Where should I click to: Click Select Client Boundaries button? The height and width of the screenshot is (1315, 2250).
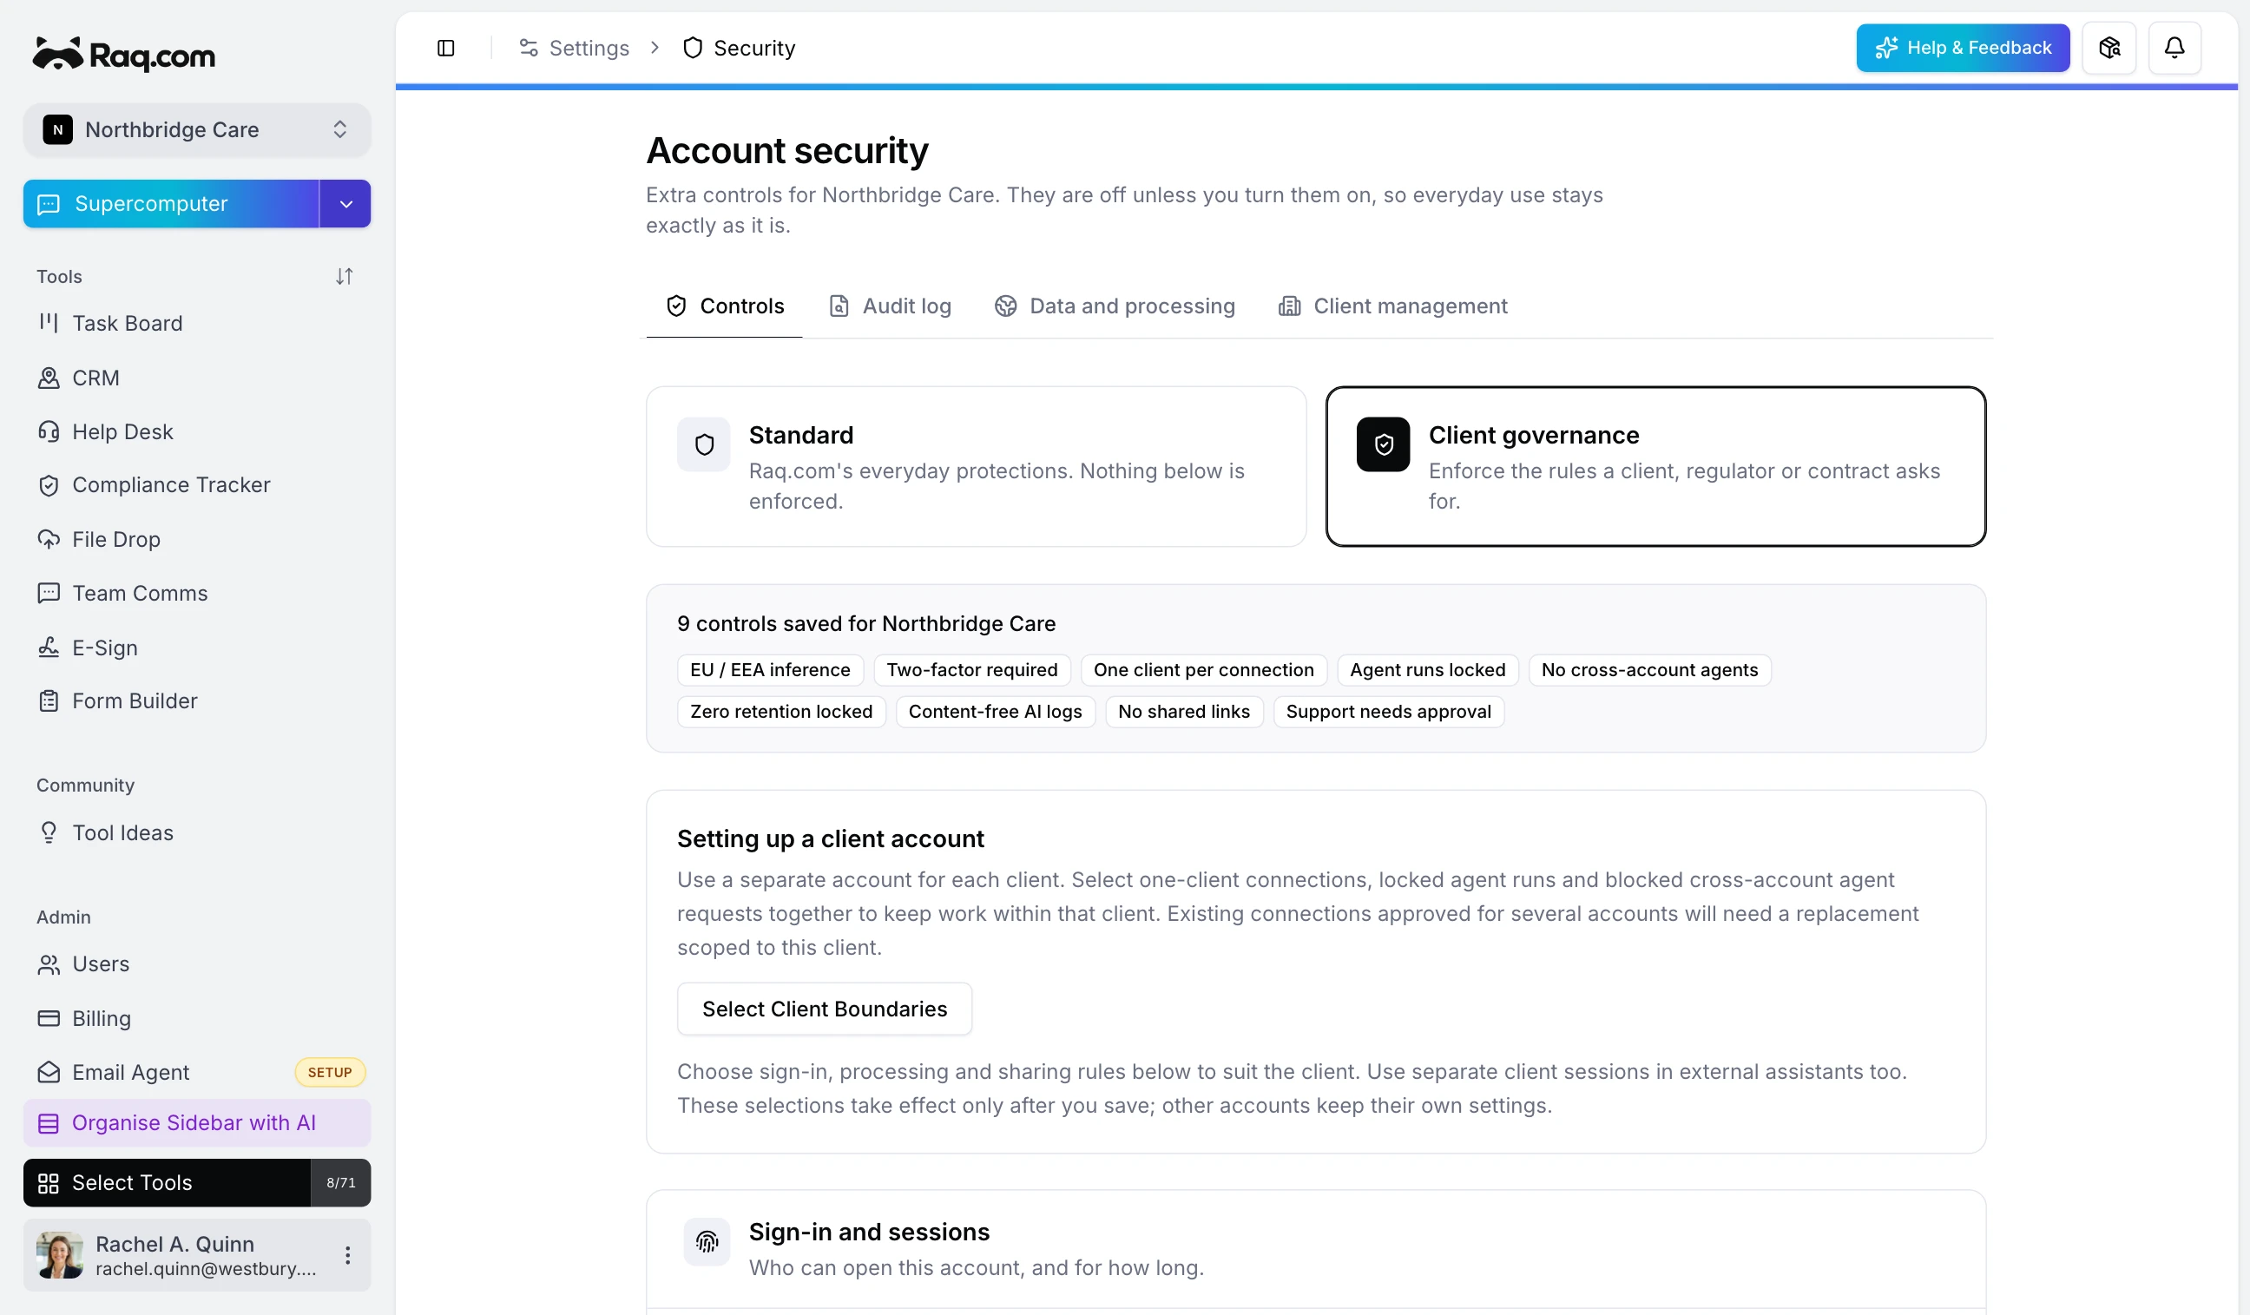click(x=824, y=1009)
